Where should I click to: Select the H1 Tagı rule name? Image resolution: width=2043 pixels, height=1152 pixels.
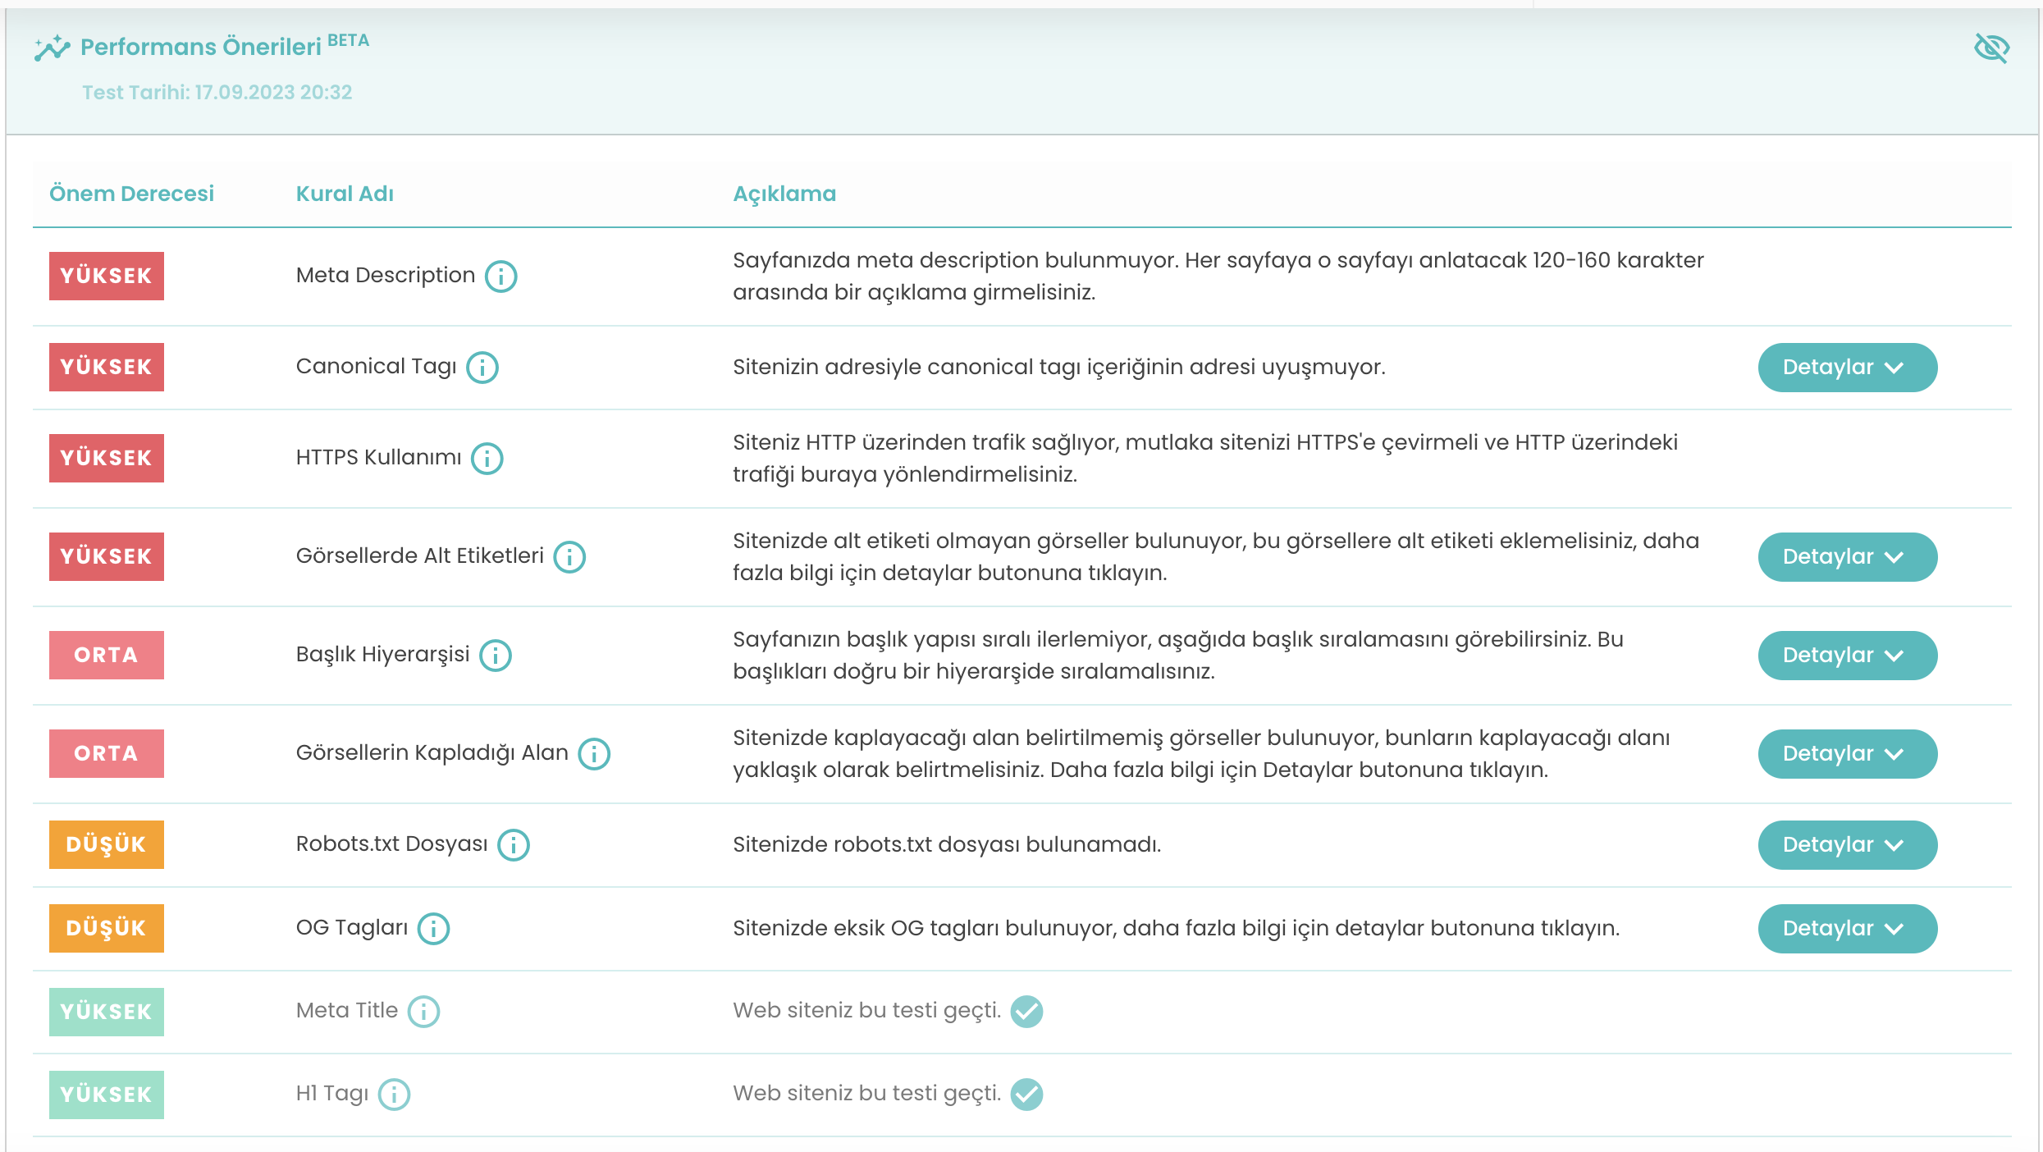coord(332,1094)
